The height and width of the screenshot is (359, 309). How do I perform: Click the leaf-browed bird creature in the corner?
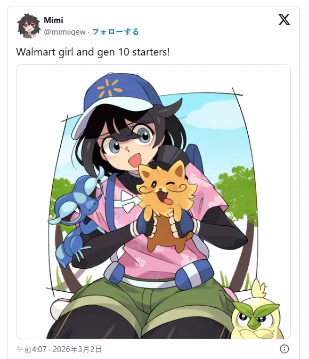point(256,313)
